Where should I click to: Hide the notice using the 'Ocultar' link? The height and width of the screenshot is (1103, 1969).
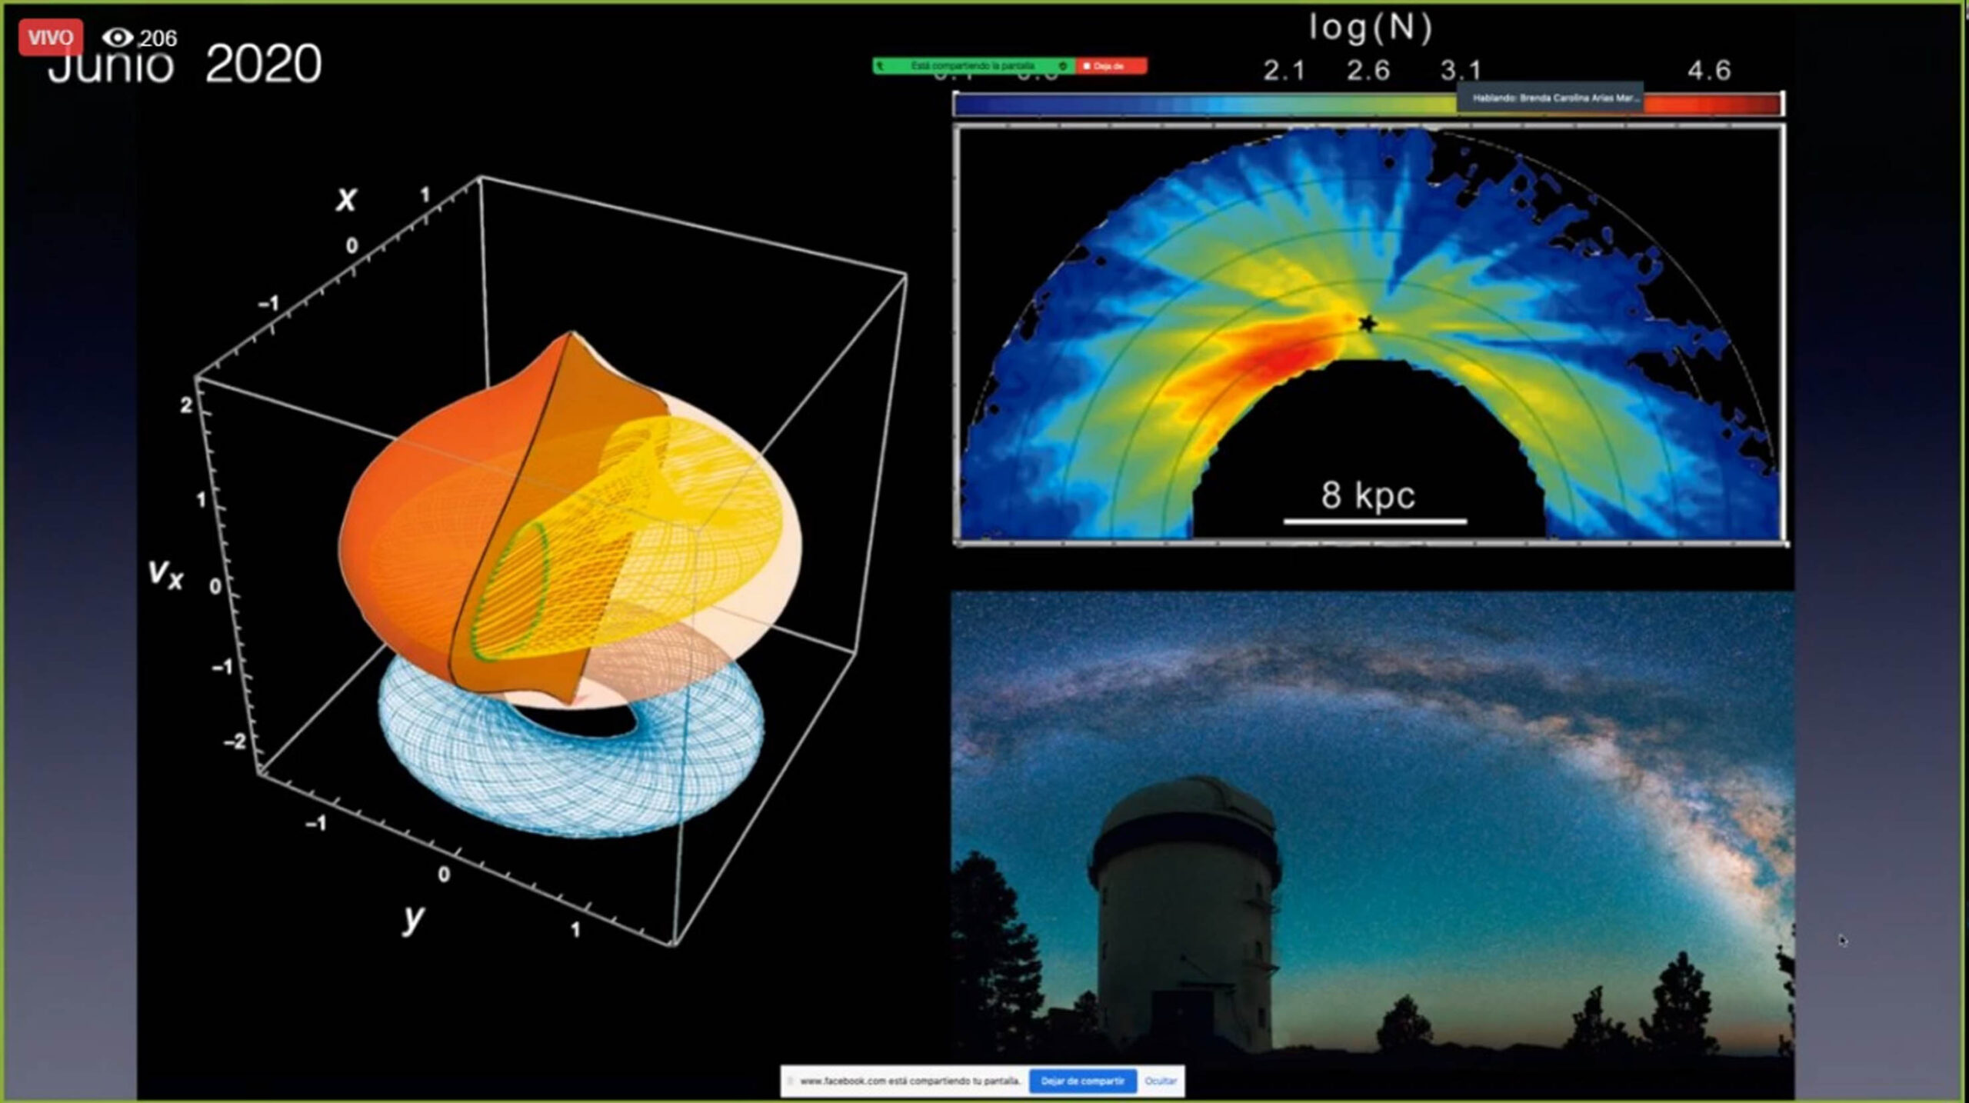point(1161,1081)
